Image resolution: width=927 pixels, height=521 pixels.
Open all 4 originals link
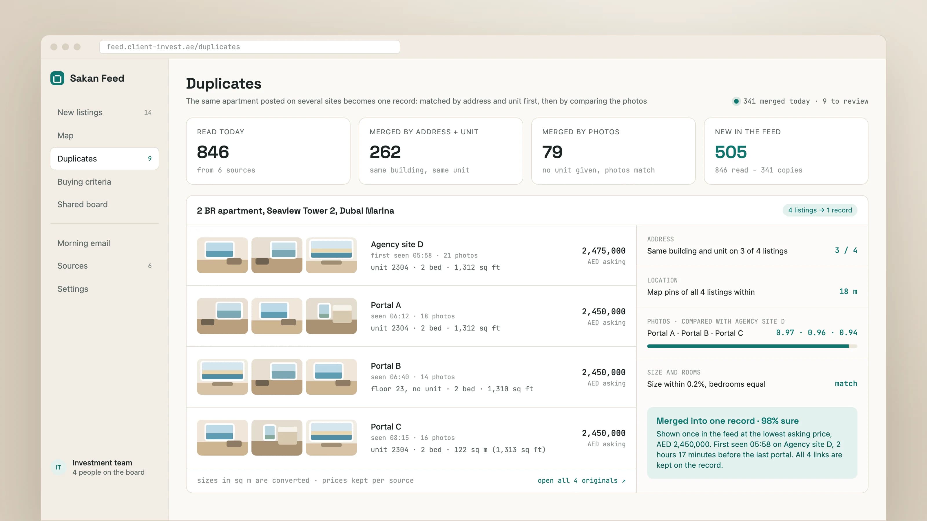pos(581,481)
